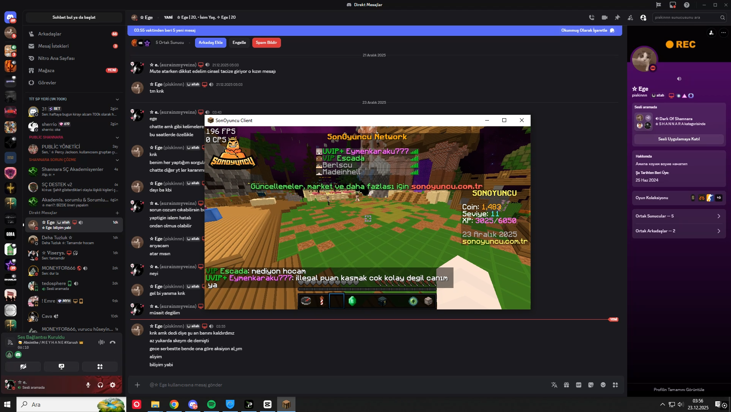The height and width of the screenshot is (412, 731).
Task: Add friends to this DM icon
Action: 630,18
